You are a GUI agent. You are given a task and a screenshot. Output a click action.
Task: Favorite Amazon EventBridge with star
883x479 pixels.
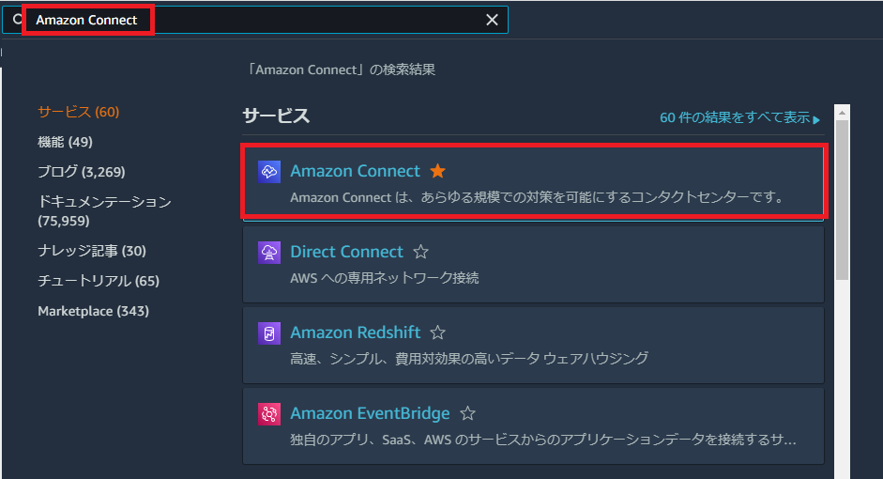(x=467, y=413)
